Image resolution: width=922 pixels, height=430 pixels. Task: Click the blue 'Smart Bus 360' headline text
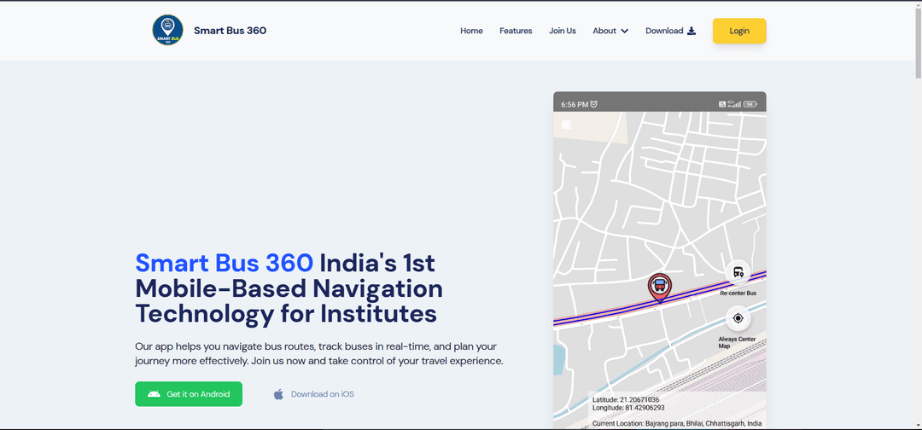(224, 263)
